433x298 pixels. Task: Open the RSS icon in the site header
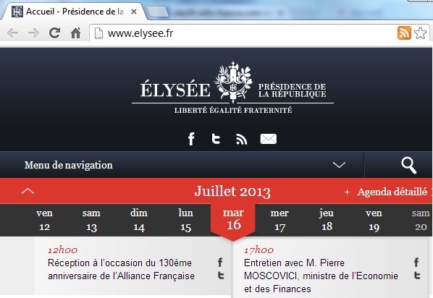(242, 139)
